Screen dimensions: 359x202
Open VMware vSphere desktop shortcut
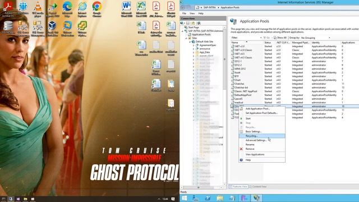click(82, 29)
